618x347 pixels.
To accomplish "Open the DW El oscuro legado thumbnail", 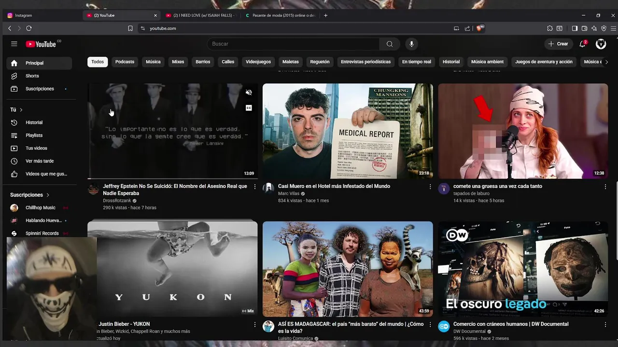I will 523,269.
